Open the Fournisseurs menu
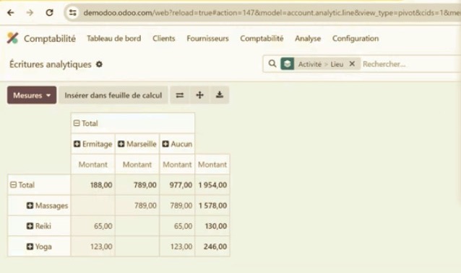Viewport: 461px width, 273px height. click(x=207, y=38)
